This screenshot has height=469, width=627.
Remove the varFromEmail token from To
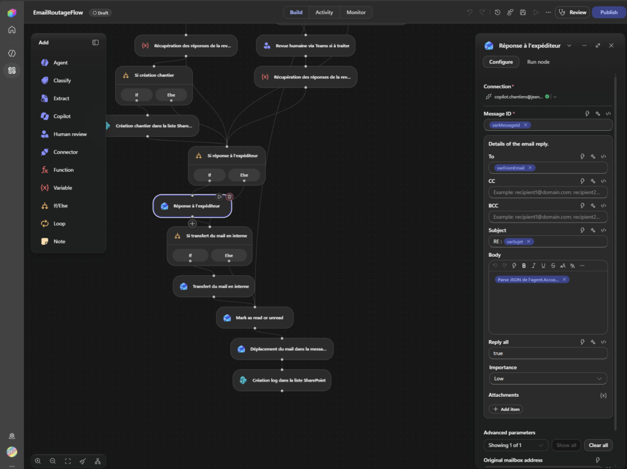click(x=530, y=168)
